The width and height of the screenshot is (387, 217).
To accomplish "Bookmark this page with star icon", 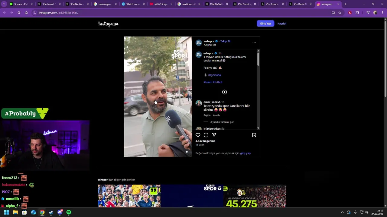I will click(x=340, y=13).
